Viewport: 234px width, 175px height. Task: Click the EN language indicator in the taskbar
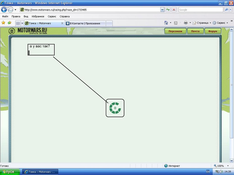click(208, 172)
